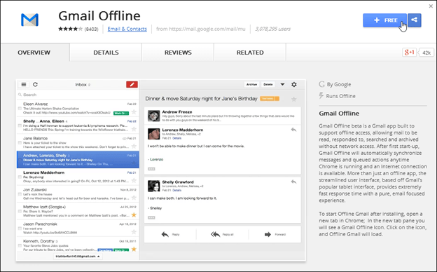Star the Dinner & move conversation
The image size is (437, 272).
click(293, 100)
